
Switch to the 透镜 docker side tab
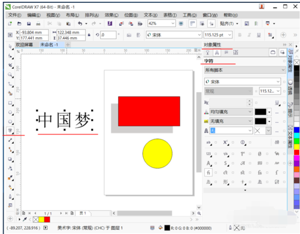point(290,88)
